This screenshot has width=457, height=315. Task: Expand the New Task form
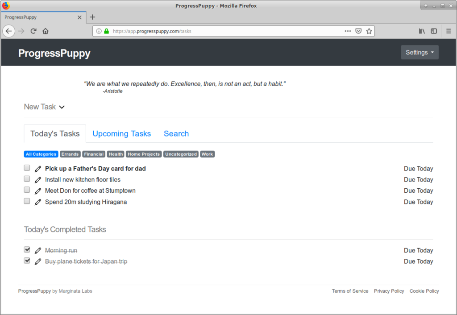pyautogui.click(x=44, y=107)
